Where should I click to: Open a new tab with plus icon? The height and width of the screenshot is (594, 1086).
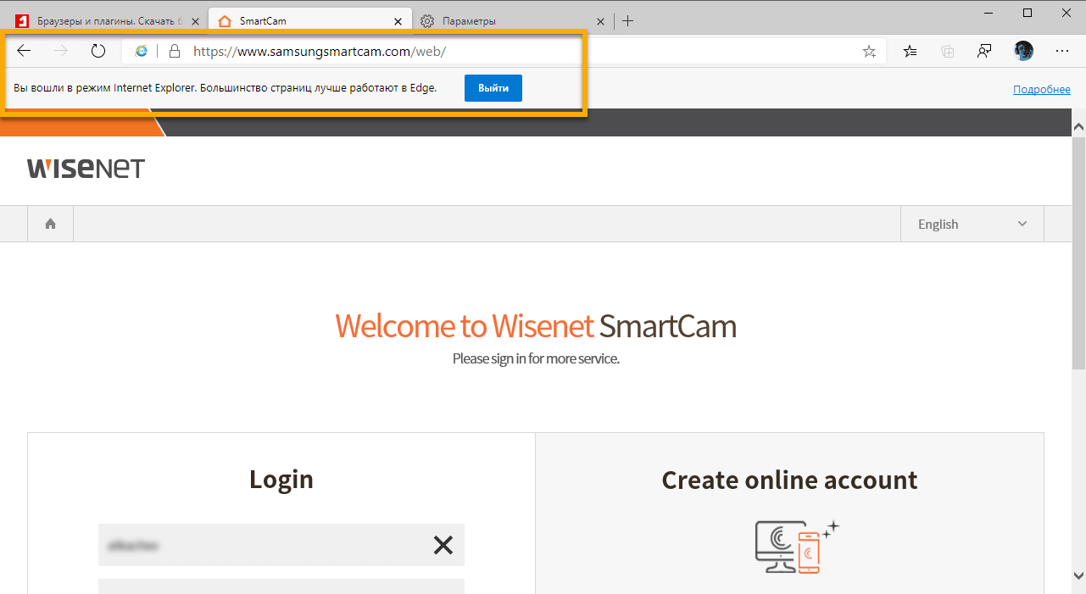click(627, 20)
